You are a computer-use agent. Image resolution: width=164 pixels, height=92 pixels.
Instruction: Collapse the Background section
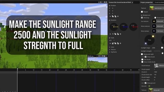point(142,15)
